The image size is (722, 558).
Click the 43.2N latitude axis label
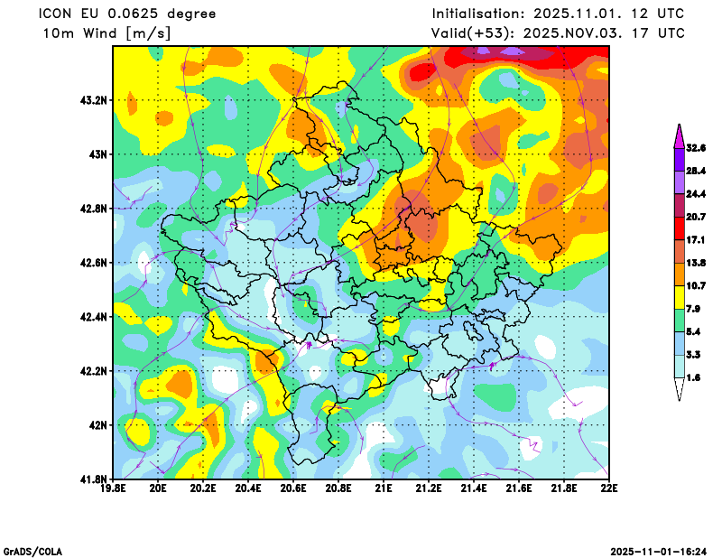coord(94,100)
